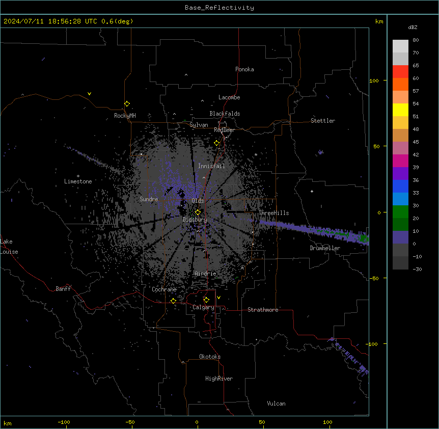Pick the violet 36-39 dBZ legend swatch
Image resolution: width=439 pixels, height=429 pixels.
(x=400, y=174)
